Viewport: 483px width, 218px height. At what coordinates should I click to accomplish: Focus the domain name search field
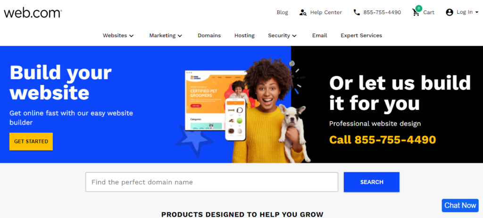[x=212, y=182]
